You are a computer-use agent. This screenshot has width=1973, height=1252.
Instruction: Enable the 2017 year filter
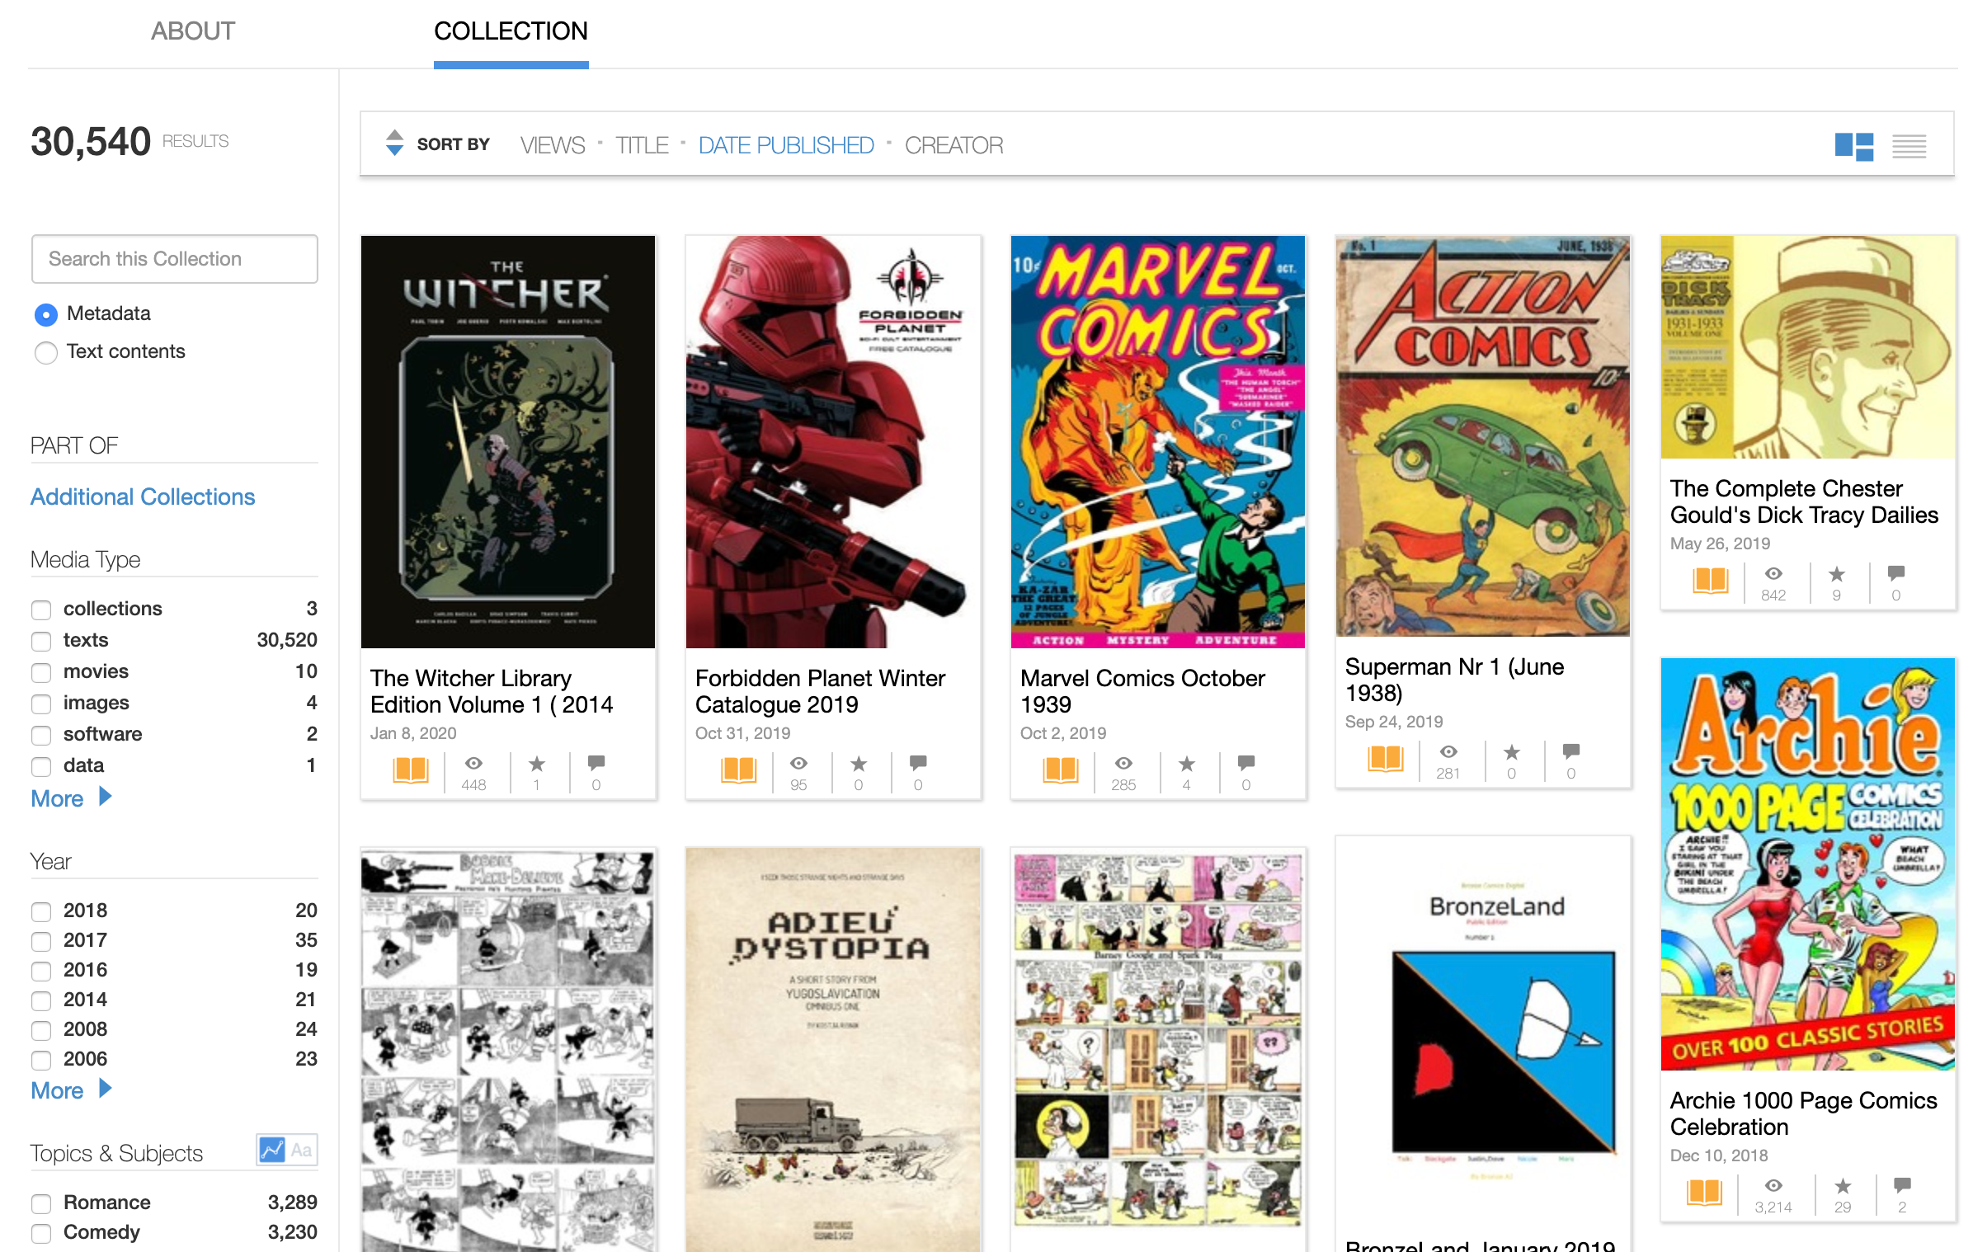pyautogui.click(x=41, y=941)
